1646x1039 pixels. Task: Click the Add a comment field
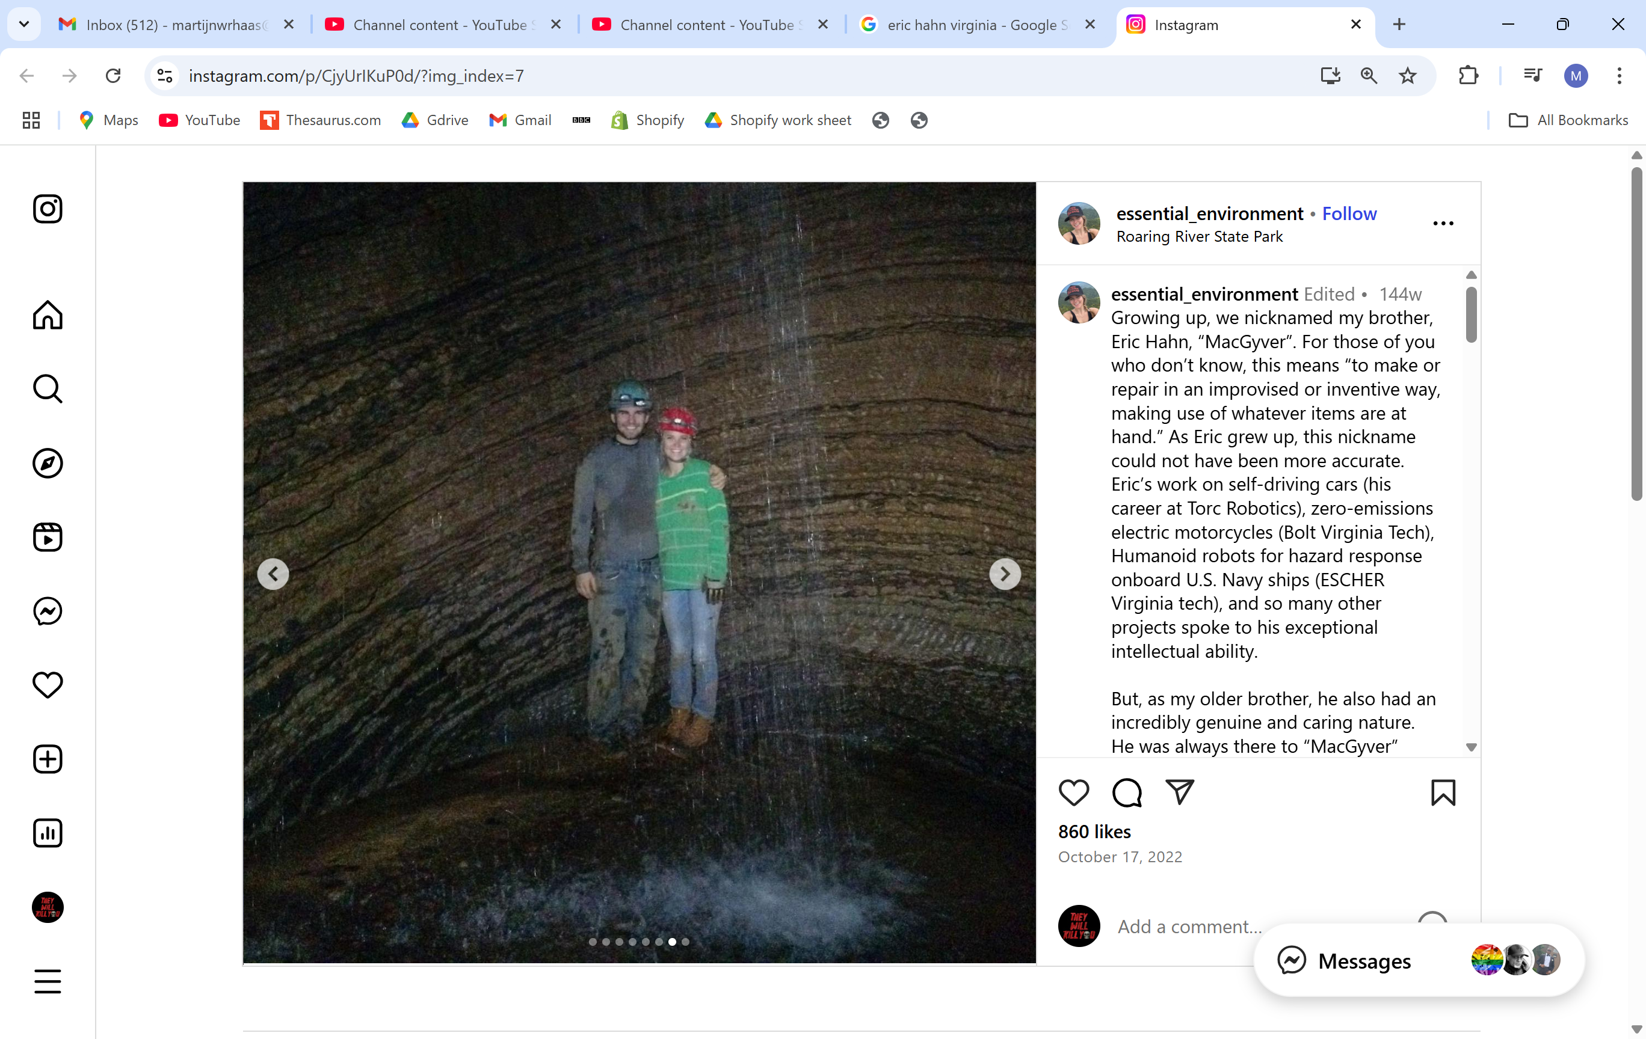click(1189, 927)
